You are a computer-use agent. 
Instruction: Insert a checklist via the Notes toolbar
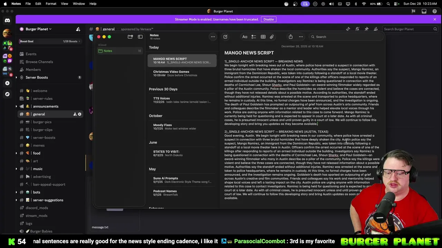pyautogui.click(x=254, y=37)
